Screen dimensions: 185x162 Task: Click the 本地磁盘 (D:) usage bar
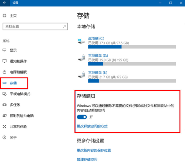132,64
